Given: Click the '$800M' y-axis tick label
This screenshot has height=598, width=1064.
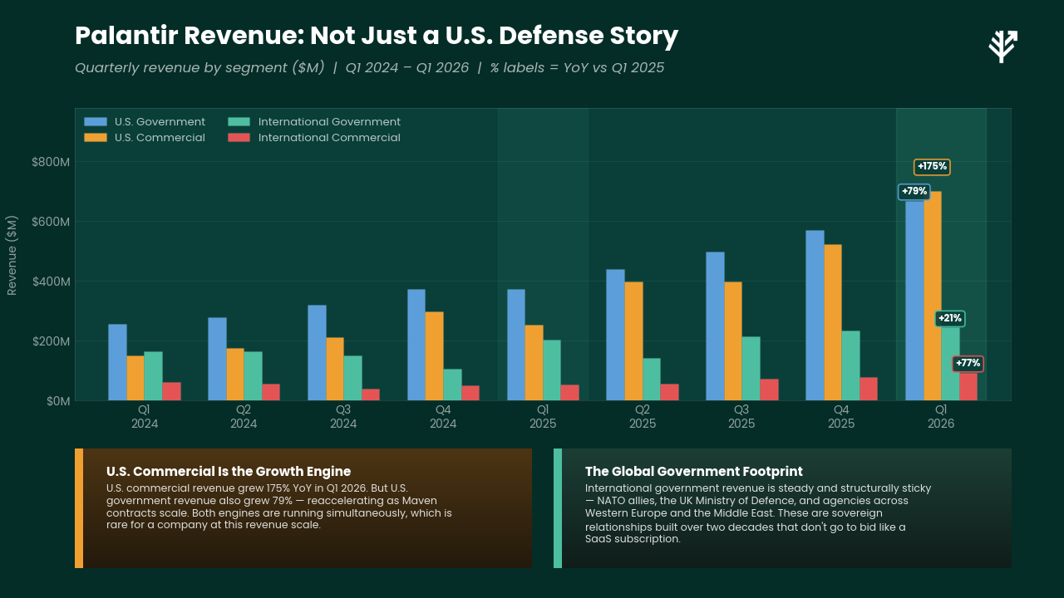Looking at the screenshot, I should click(51, 162).
